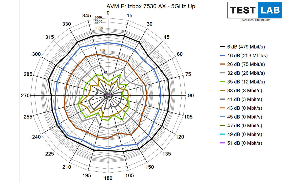304x182 pixels.
Task: Click the blue line swatch for 16 dB
Action: [222, 56]
